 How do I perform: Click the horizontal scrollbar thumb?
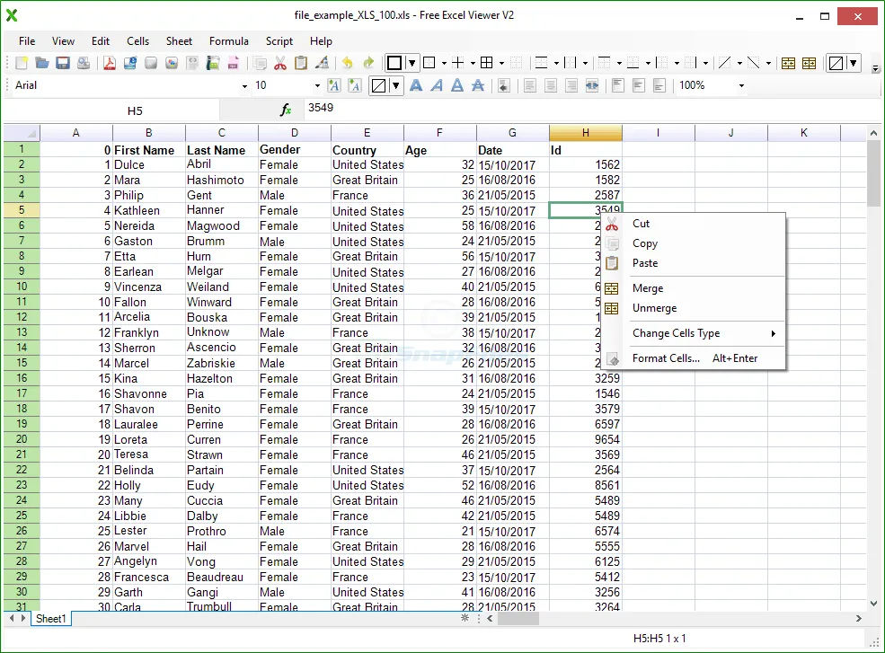pyautogui.click(x=518, y=619)
